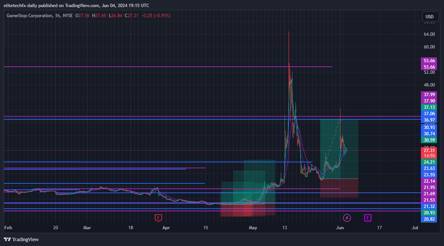Screen dimensions: 444x246
Task: Select the 21.53 purple price label
Action: (x=429, y=200)
